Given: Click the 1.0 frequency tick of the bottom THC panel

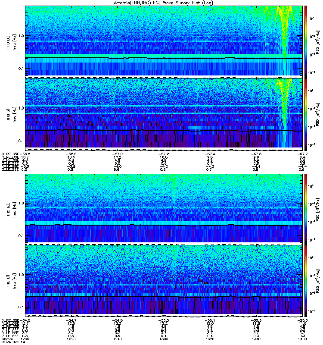Looking at the screenshot, I should click(21, 275).
